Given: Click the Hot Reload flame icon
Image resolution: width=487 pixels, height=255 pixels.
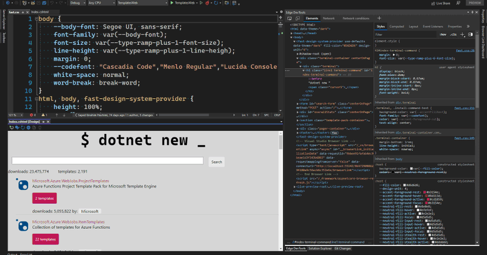Looking at the screenshot, I should [x=207, y=3].
